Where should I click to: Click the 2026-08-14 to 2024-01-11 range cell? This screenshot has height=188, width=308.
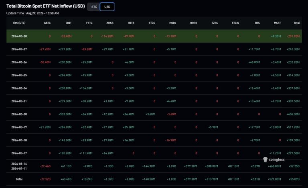click(19, 166)
